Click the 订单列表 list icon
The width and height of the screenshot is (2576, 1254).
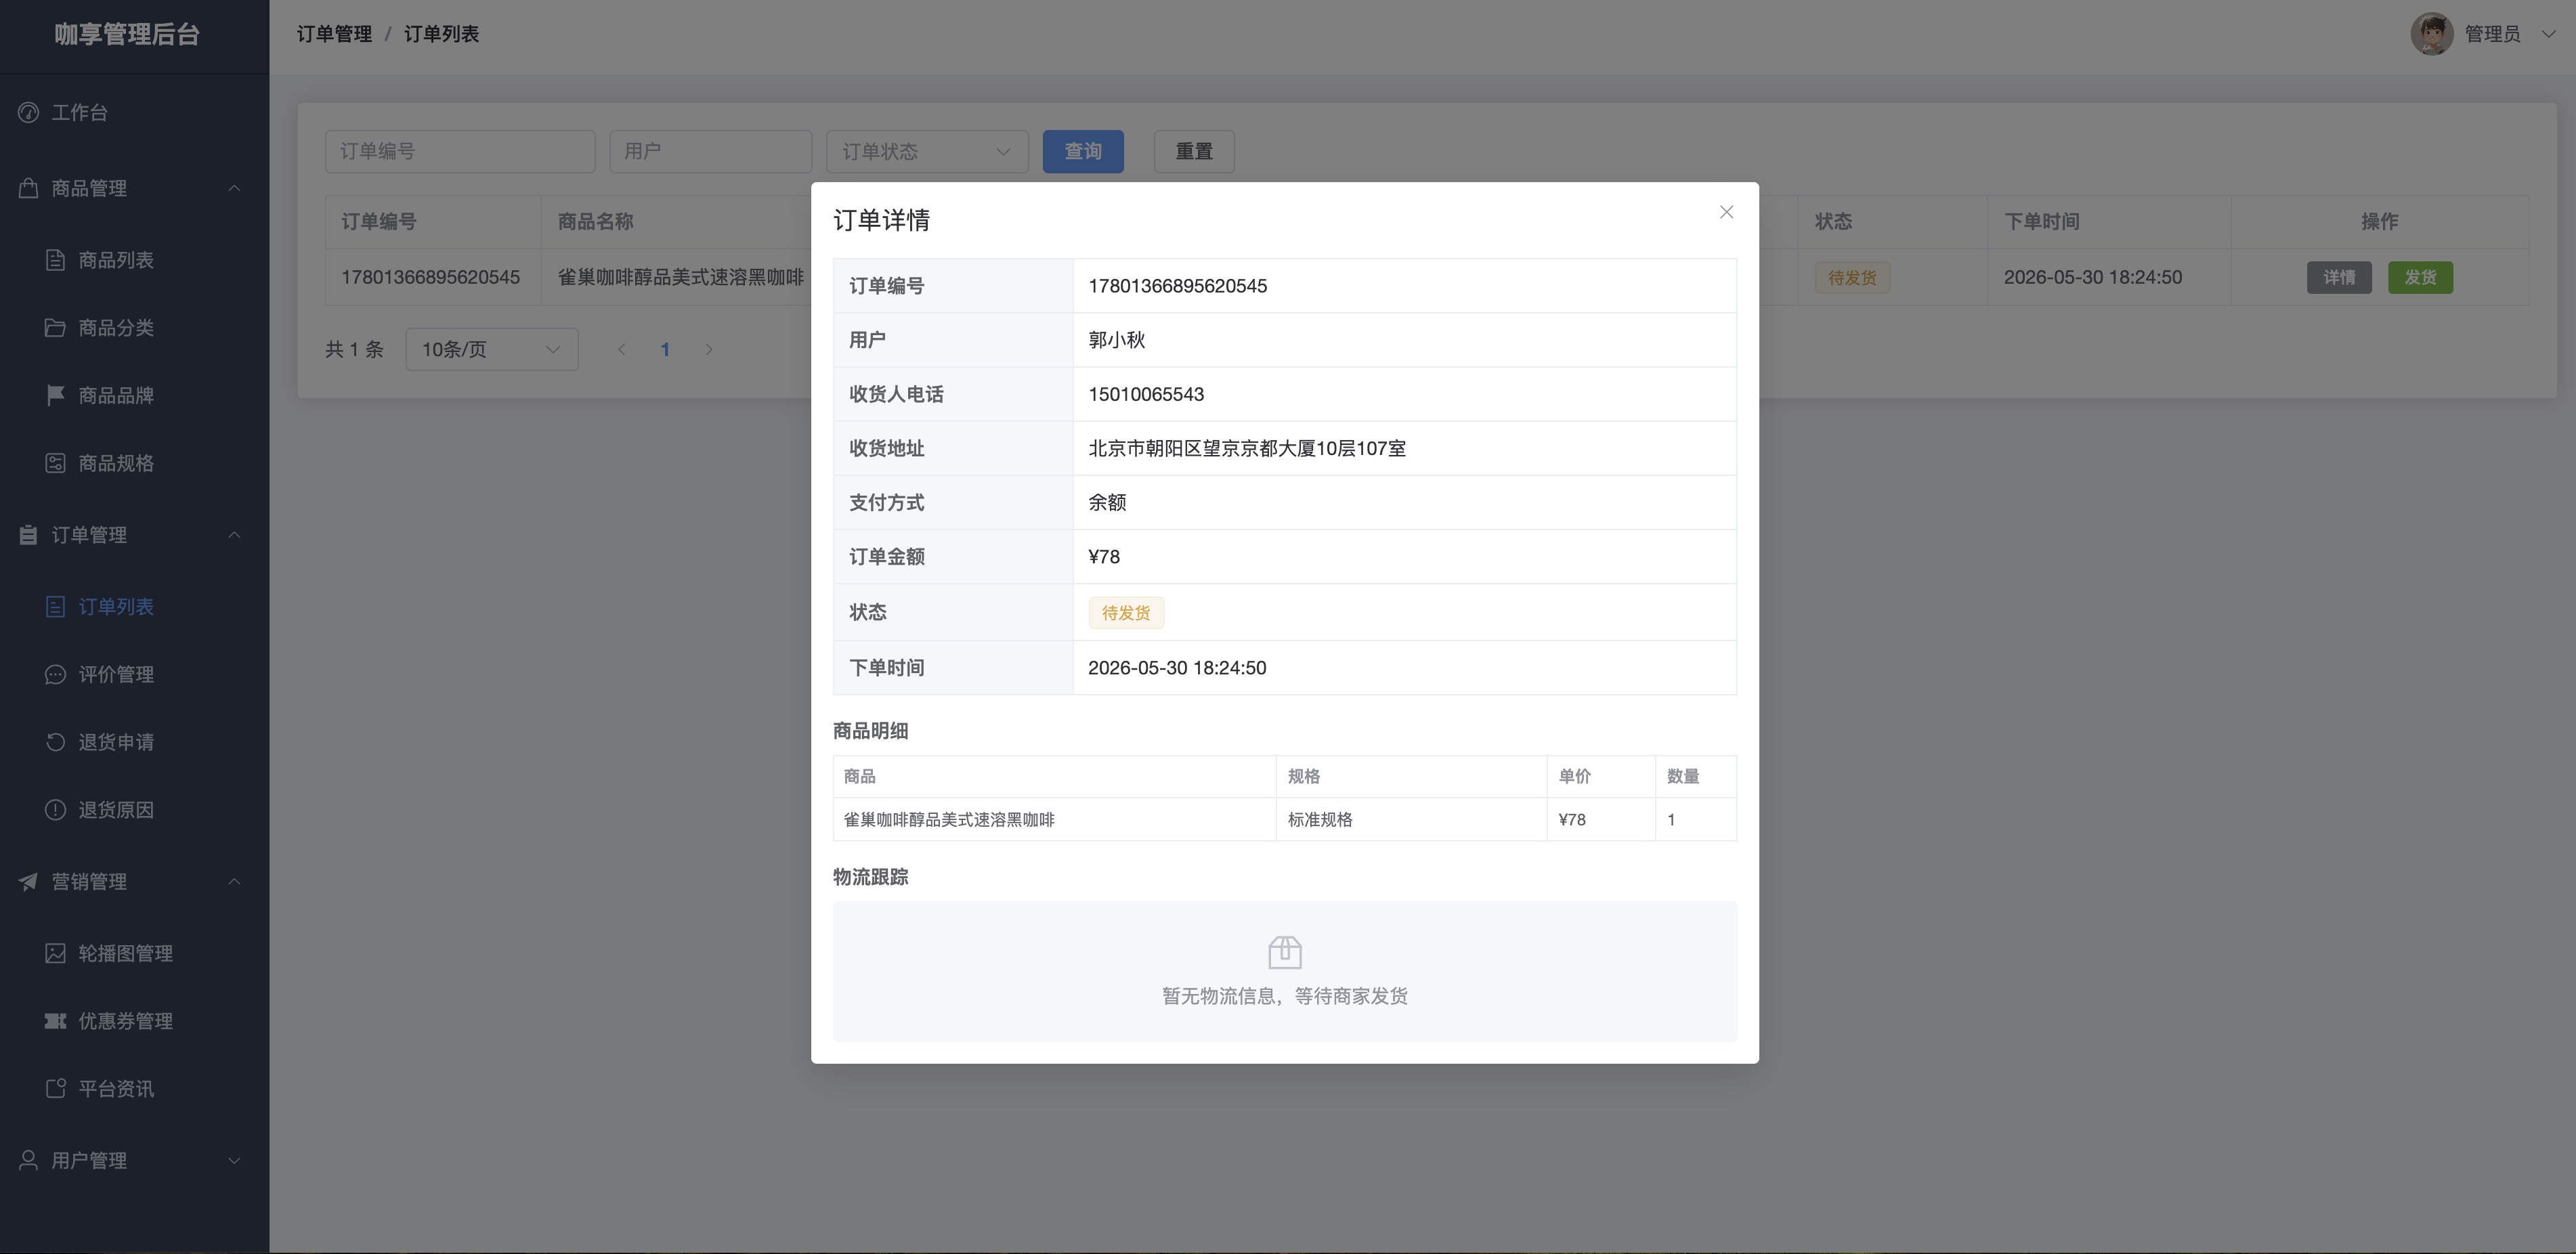click(56, 607)
